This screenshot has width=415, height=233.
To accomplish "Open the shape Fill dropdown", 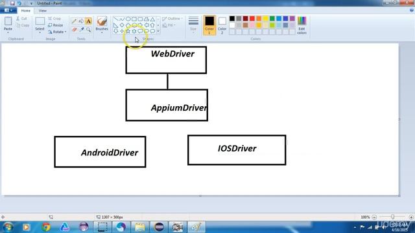I will click(169, 25).
